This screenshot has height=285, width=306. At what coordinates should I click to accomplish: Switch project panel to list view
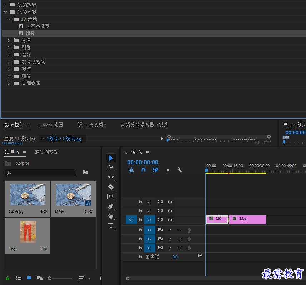tap(19, 278)
